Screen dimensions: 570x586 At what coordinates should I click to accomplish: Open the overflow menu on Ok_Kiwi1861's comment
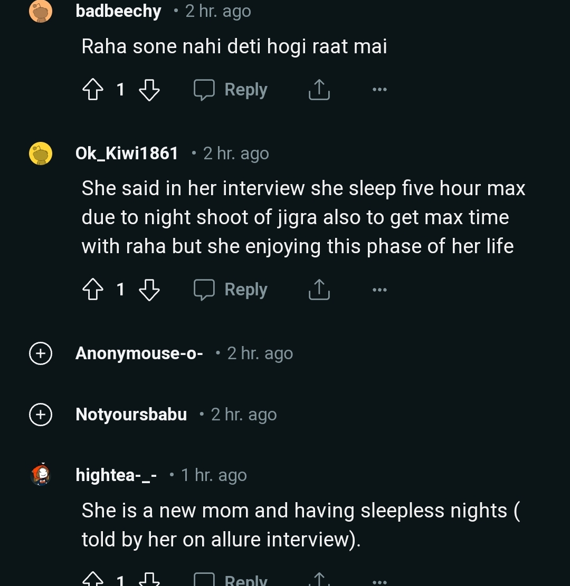379,289
